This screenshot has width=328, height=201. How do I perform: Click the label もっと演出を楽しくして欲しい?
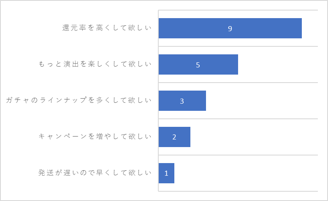[95, 64]
